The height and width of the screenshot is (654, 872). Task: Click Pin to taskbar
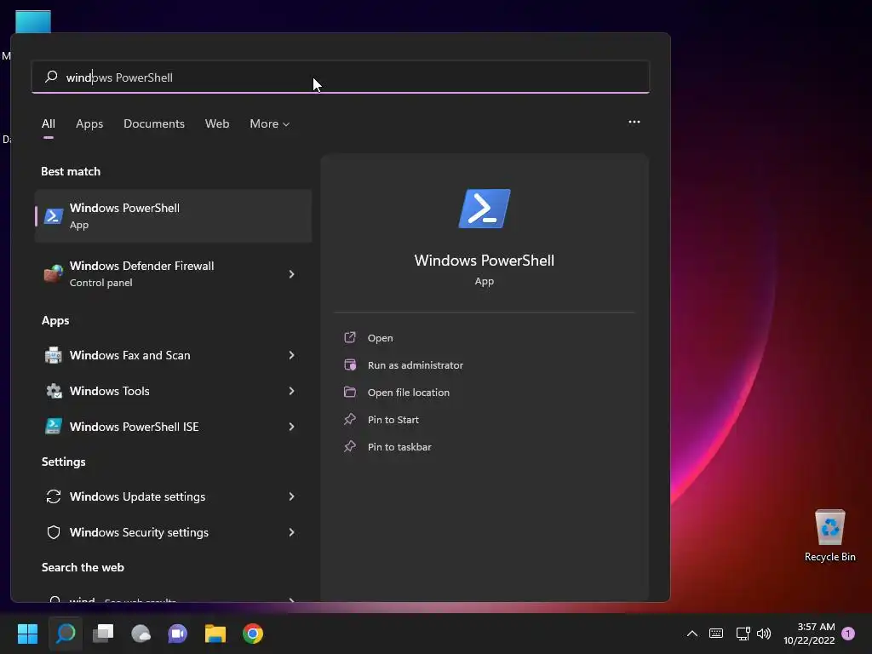399,446
